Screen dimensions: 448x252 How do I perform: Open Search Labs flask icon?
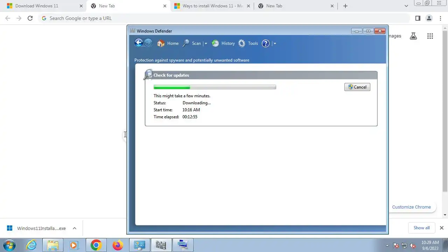point(413,36)
